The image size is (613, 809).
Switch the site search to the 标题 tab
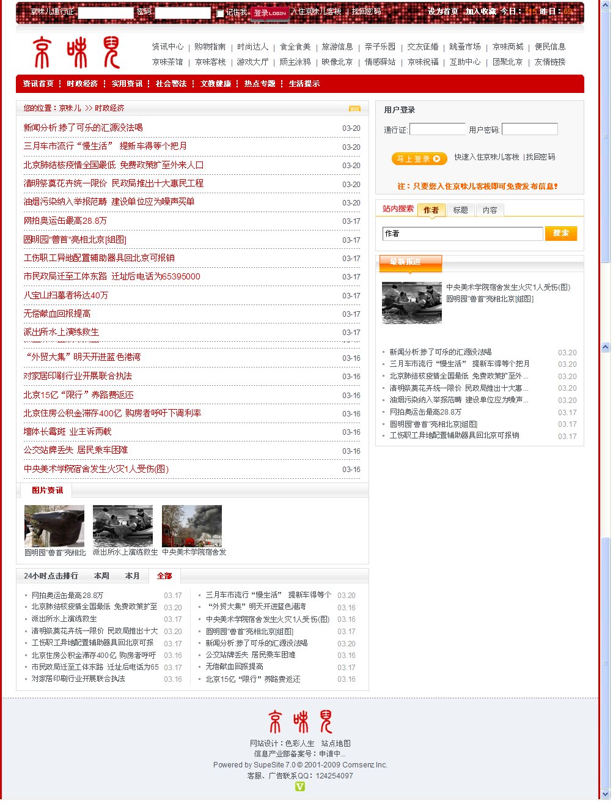coord(460,210)
